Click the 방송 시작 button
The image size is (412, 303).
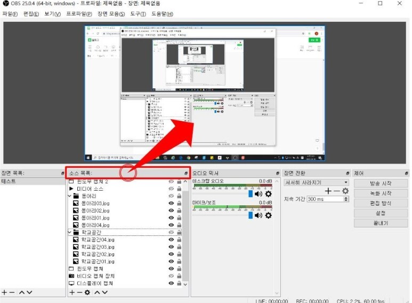[x=381, y=183]
